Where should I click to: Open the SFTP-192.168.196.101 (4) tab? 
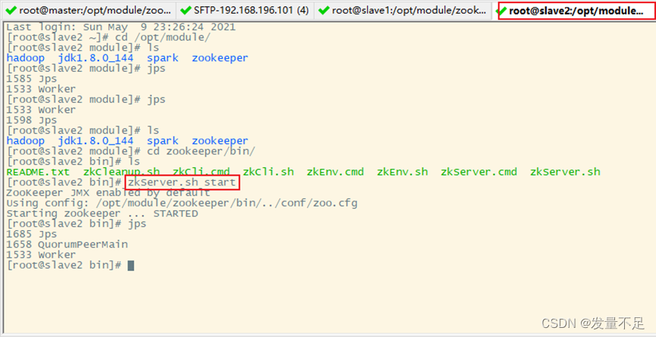tap(245, 10)
